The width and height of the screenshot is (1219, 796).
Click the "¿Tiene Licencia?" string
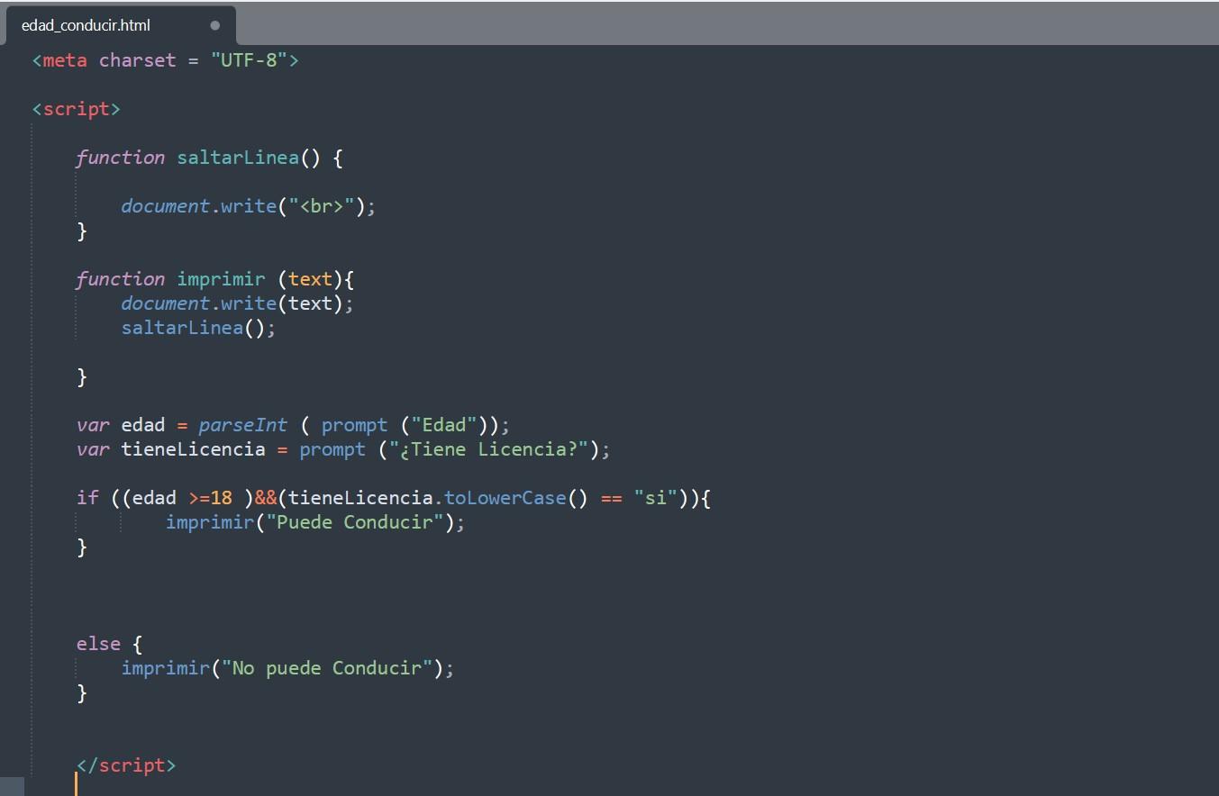(x=488, y=449)
